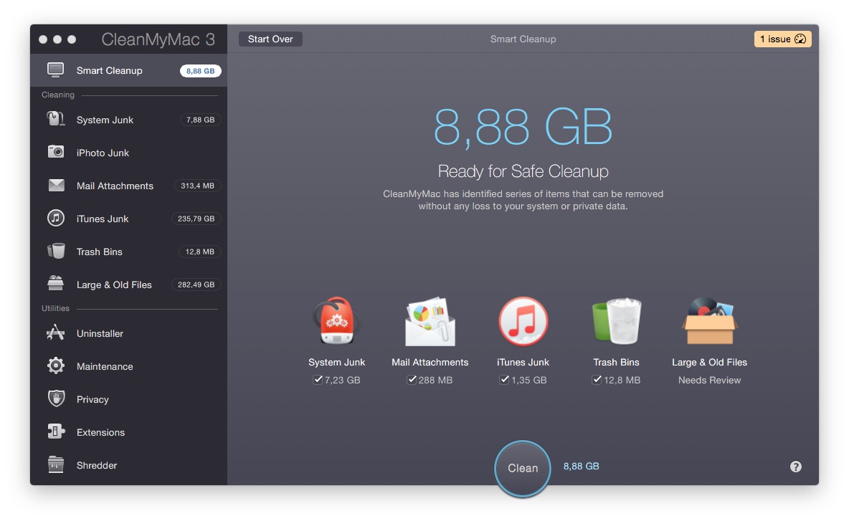Open the Maintenance utility
The height and width of the screenshot is (521, 849).
[x=129, y=366]
